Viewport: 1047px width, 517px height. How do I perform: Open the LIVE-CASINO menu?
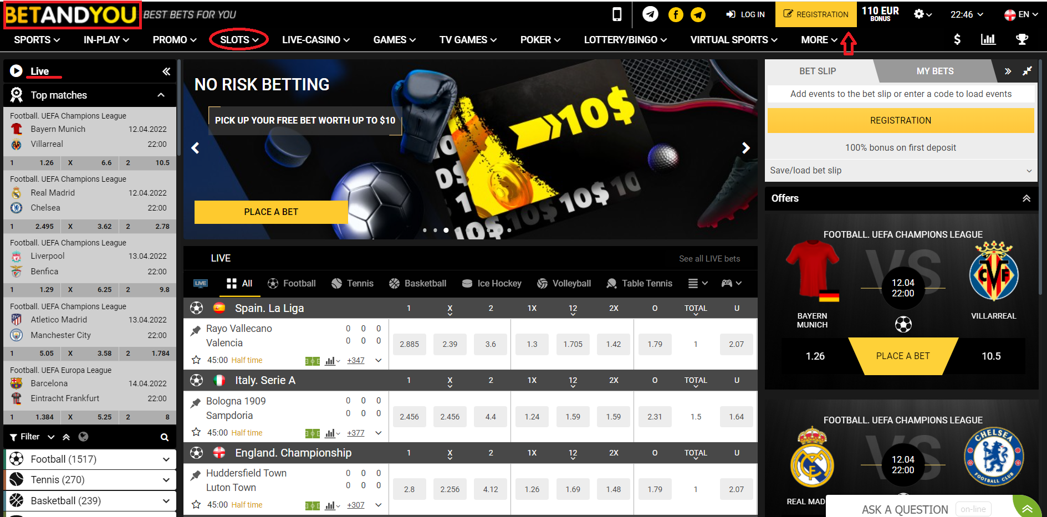[316, 40]
